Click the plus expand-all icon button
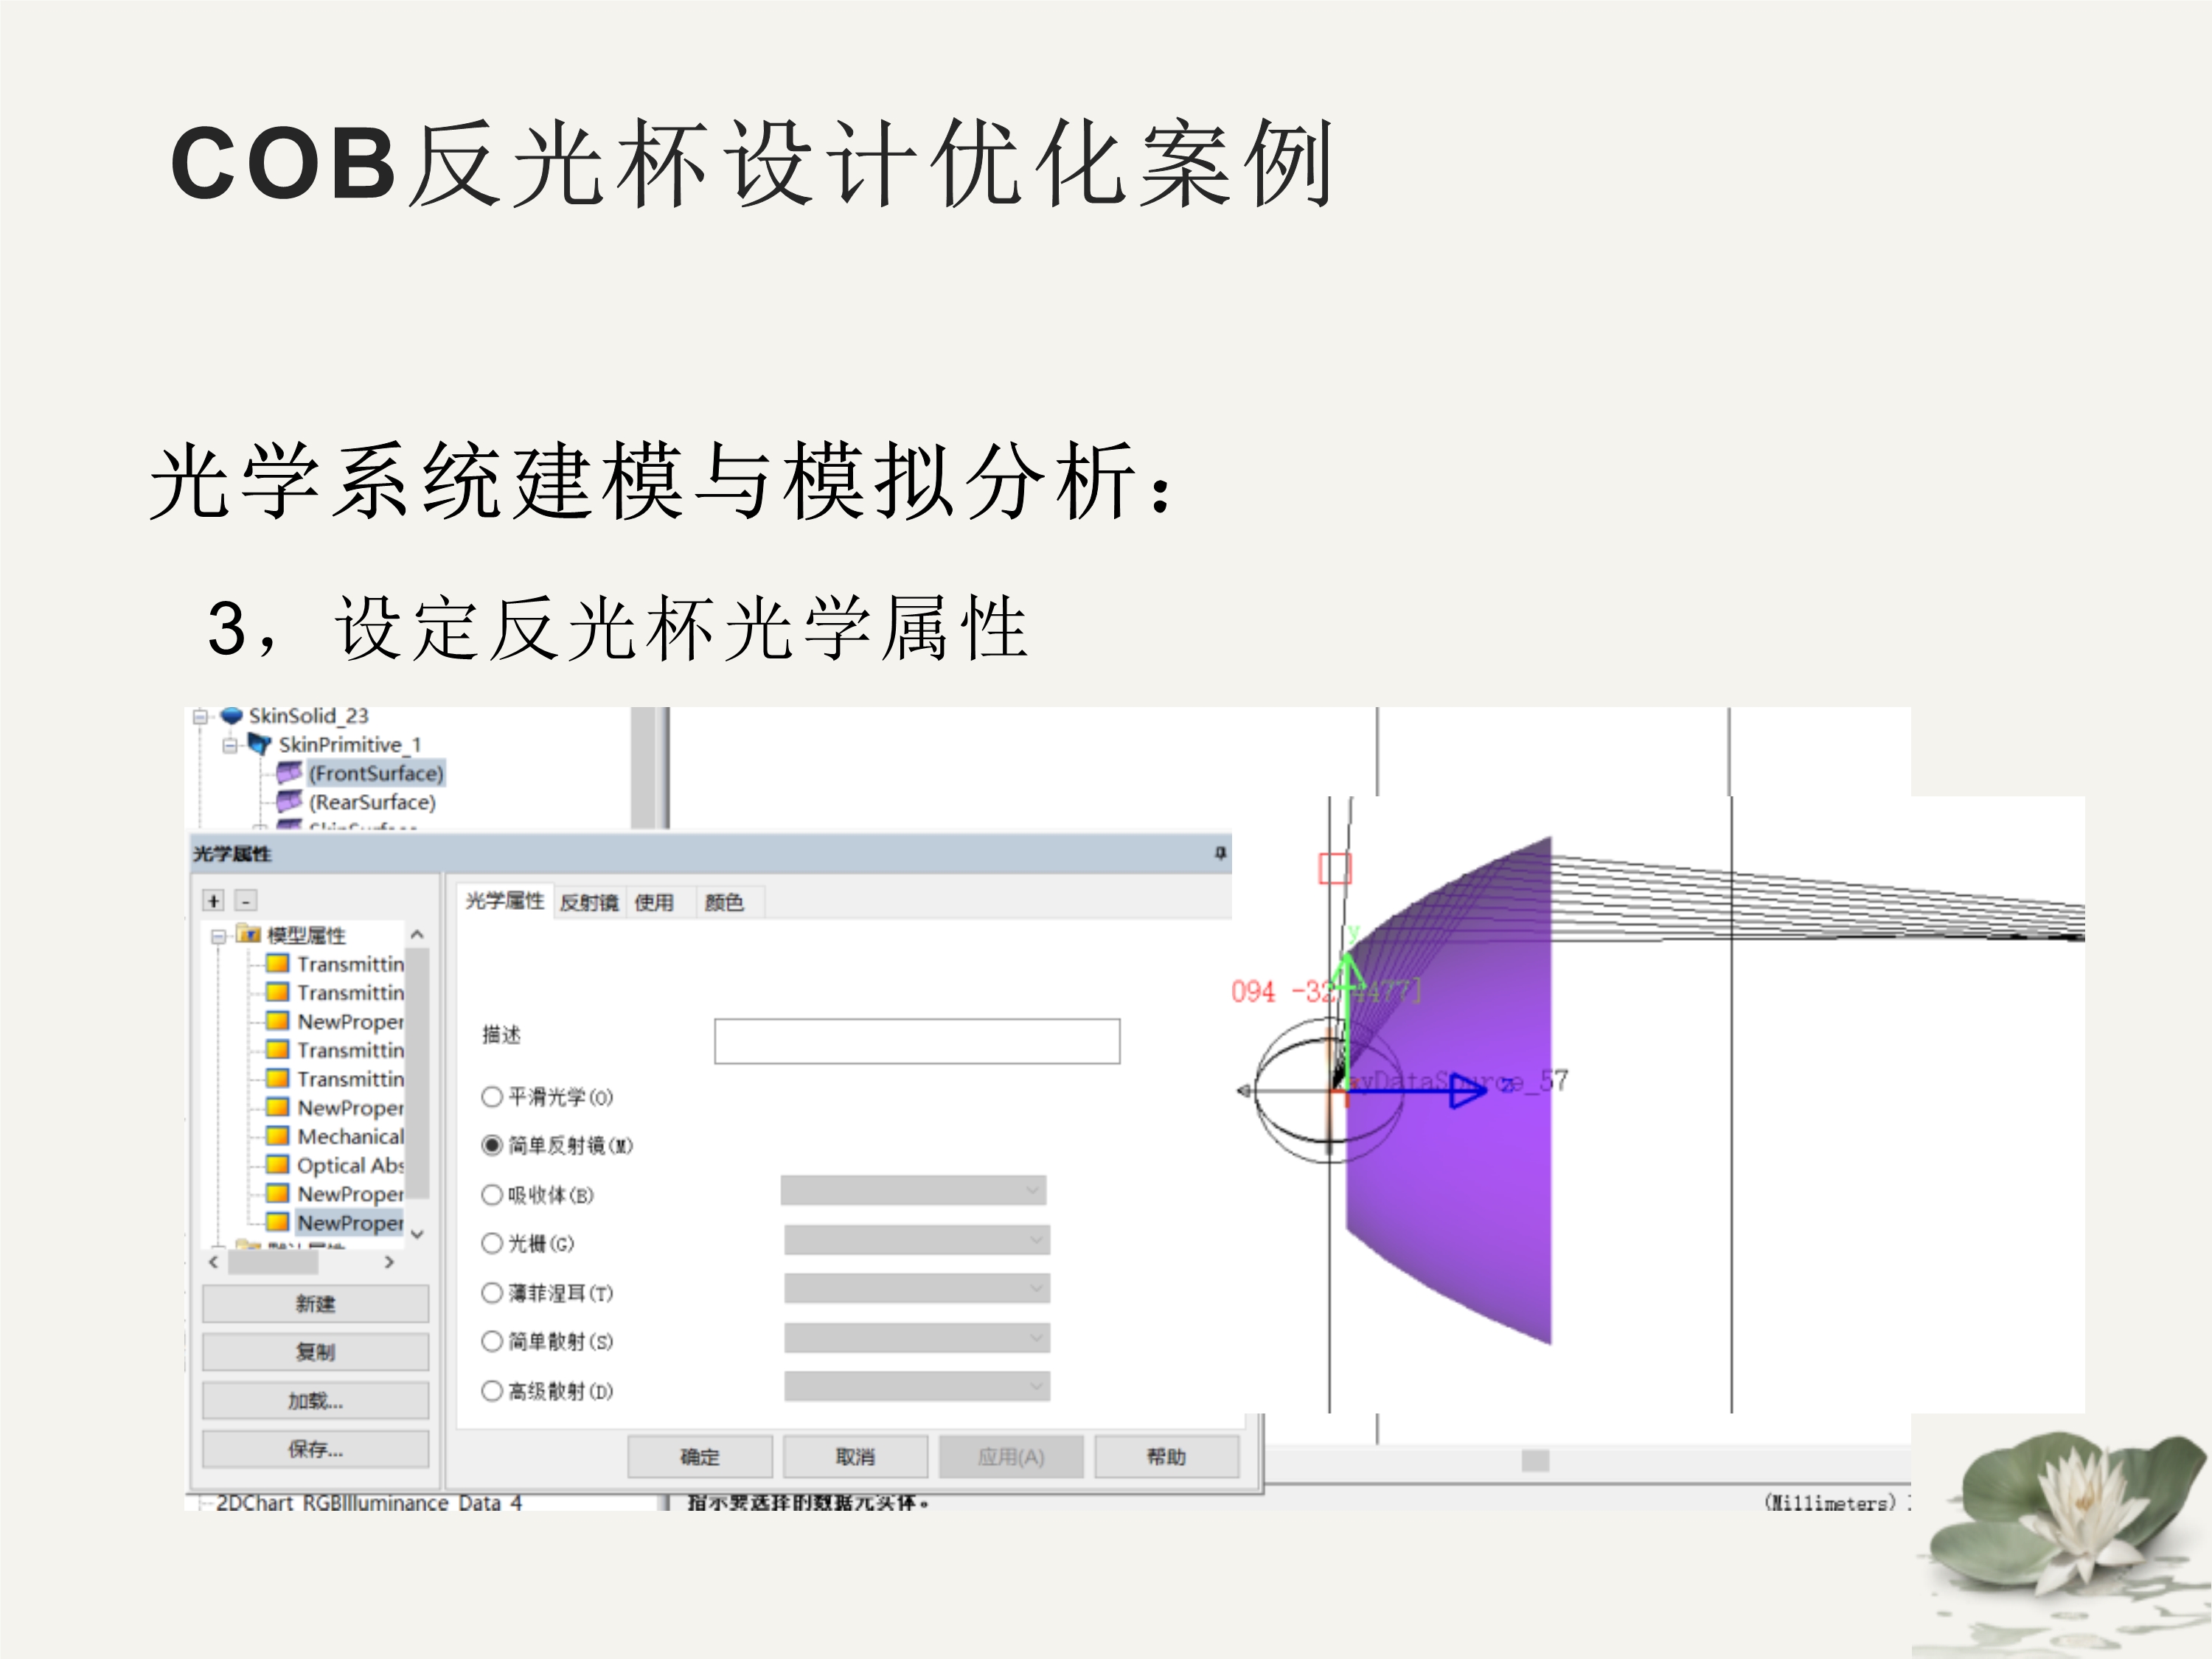The image size is (2212, 1659). pyautogui.click(x=213, y=900)
